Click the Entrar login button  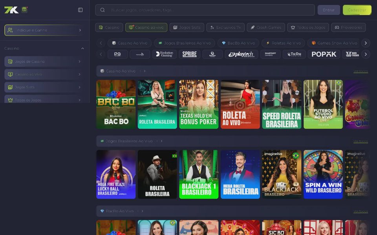coord(329,10)
